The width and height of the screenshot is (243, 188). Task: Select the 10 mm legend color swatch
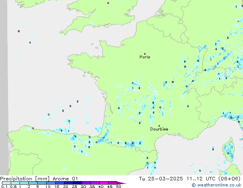tap(51, 183)
